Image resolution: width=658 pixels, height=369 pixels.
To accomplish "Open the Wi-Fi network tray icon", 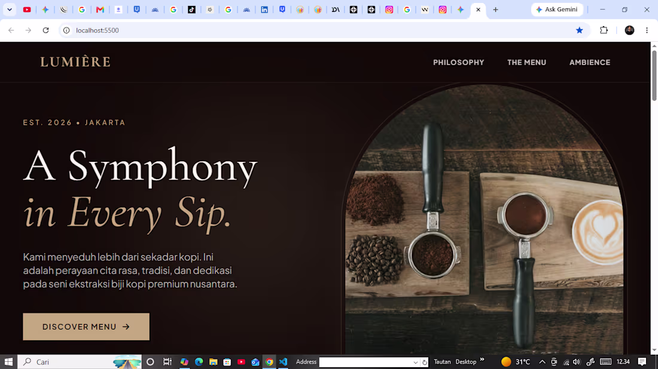I will [566, 362].
